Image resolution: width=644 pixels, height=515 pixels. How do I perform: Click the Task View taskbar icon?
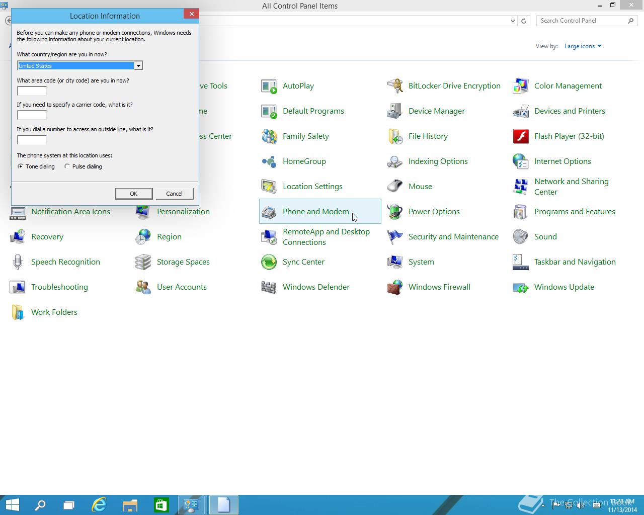click(x=69, y=505)
